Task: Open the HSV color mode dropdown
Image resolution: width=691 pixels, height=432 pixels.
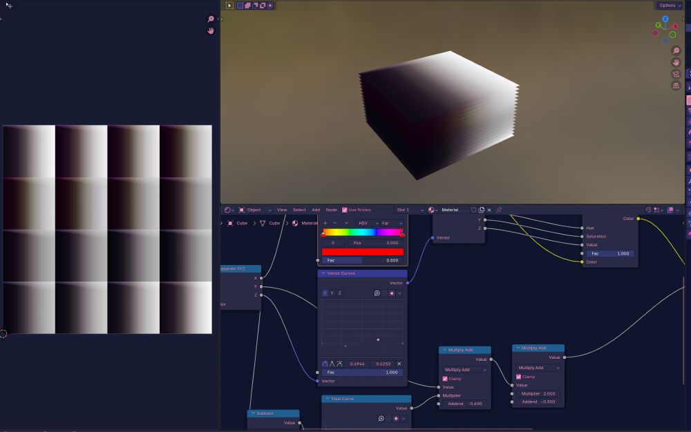Action: (368, 223)
